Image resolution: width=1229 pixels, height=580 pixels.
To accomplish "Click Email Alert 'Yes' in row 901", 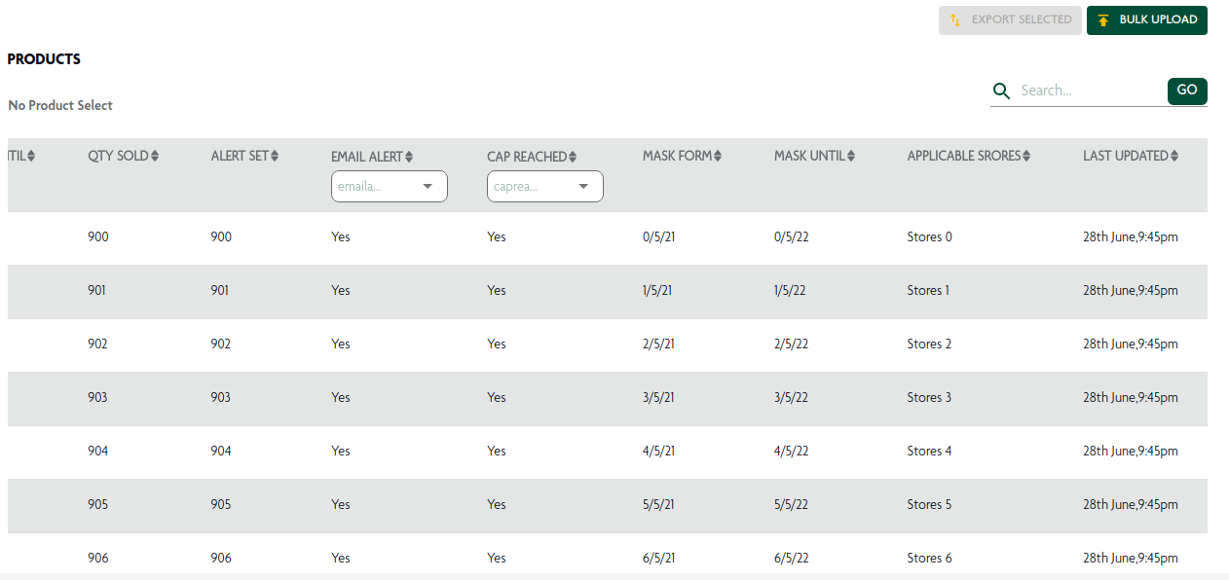I will pos(341,290).
